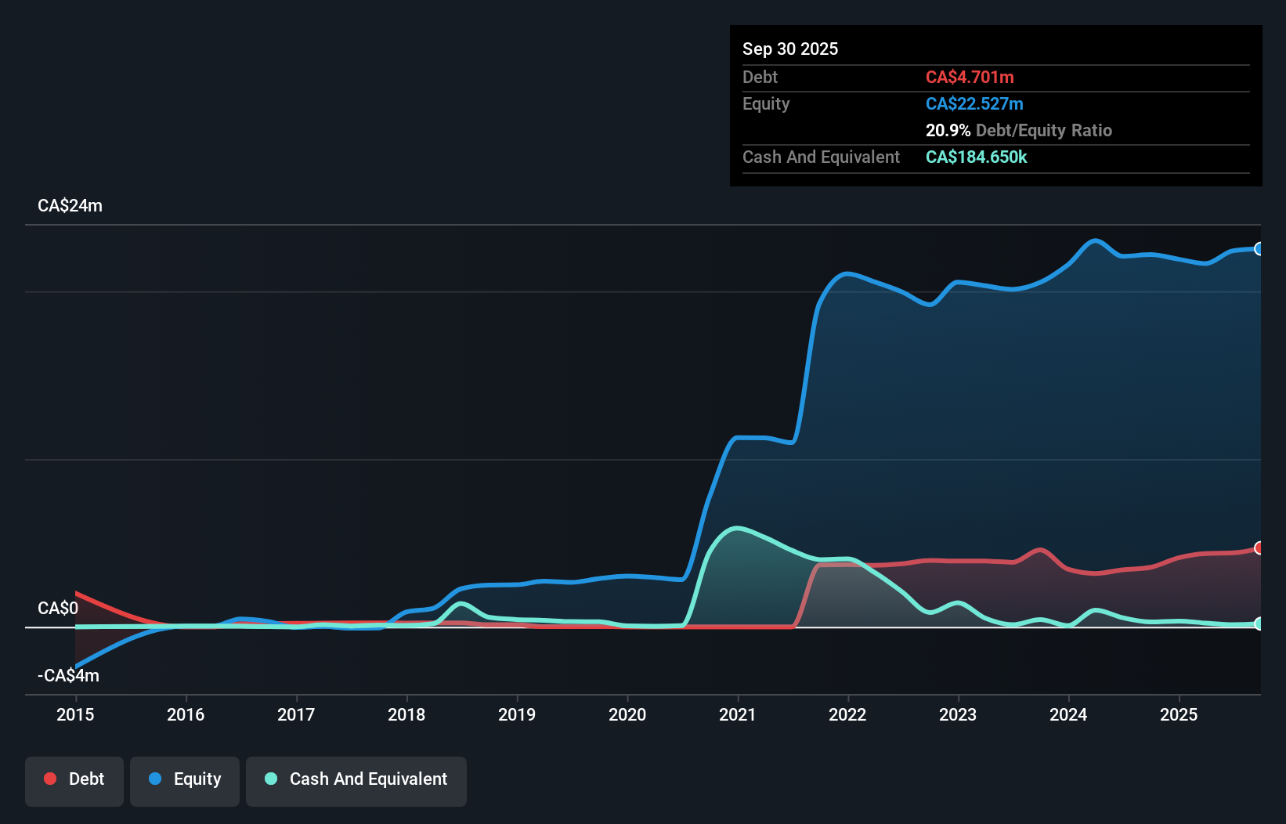This screenshot has width=1286, height=824.
Task: Select the blue Equity endpoint marker on chart
Action: point(1259,249)
